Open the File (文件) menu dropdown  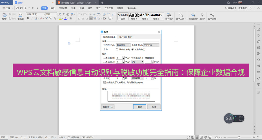(x=8, y=8)
